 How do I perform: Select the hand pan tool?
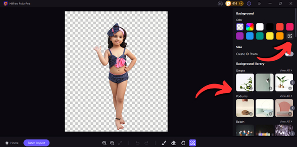pos(183,143)
